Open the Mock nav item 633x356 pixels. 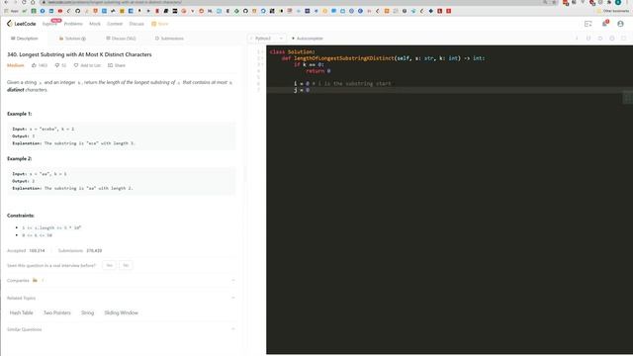tap(95, 24)
